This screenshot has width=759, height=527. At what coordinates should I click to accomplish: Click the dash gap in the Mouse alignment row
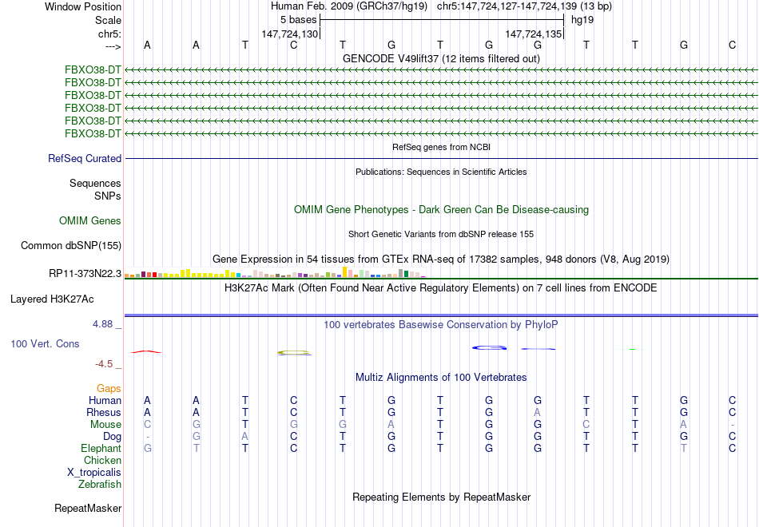coord(733,425)
